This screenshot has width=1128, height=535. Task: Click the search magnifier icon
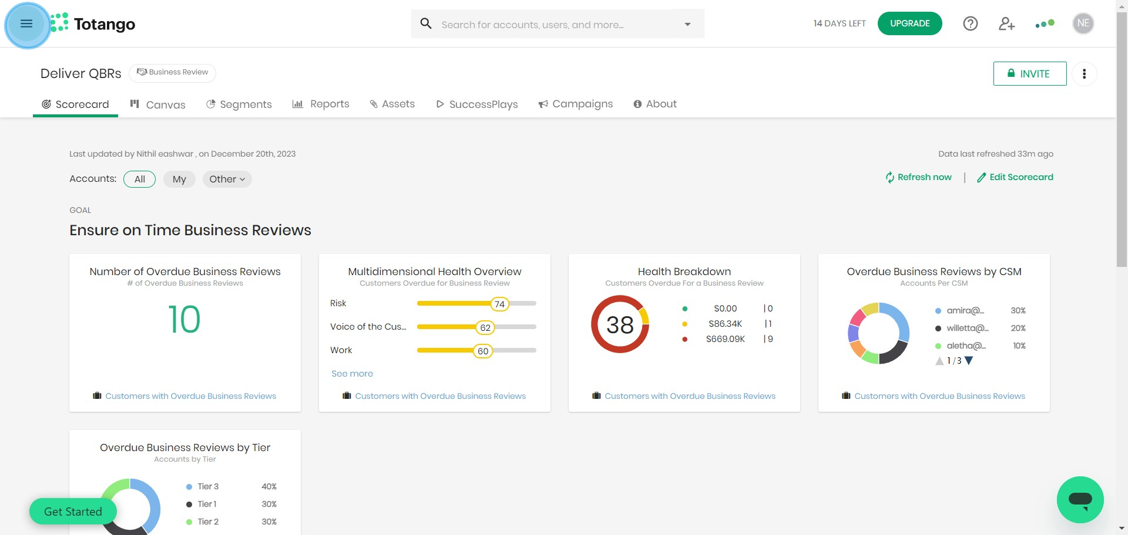pyautogui.click(x=426, y=23)
